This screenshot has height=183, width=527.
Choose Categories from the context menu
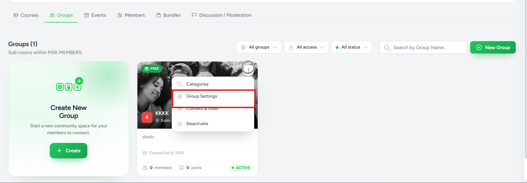click(213, 84)
